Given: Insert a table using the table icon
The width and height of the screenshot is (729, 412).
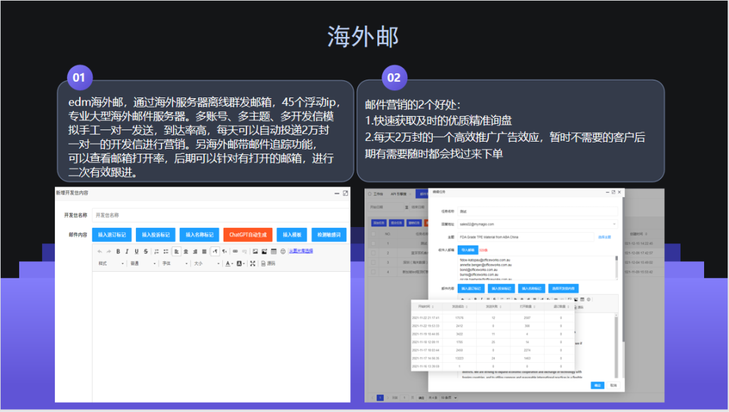Looking at the screenshot, I should click(273, 251).
